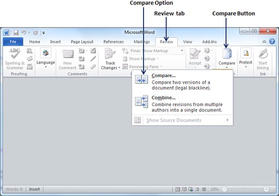
Task: Click Words: 0 in status bar
Action: pyautogui.click(x=14, y=189)
